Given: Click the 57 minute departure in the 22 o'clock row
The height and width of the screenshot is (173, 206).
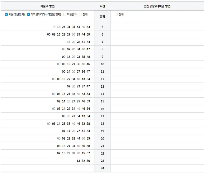Looking at the screenshot, I should (x=88, y=153).
